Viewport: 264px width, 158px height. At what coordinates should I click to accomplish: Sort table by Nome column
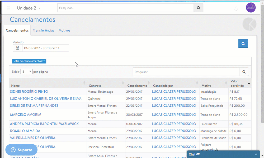coord(47,83)
